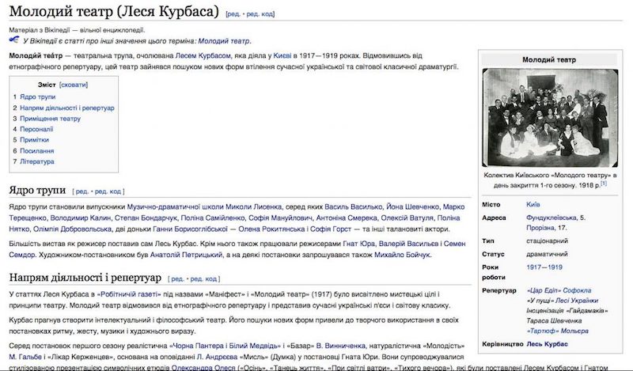Click footnote [1] in the photo caption
Image resolution: width=633 pixels, height=371 pixels.
coord(604,184)
